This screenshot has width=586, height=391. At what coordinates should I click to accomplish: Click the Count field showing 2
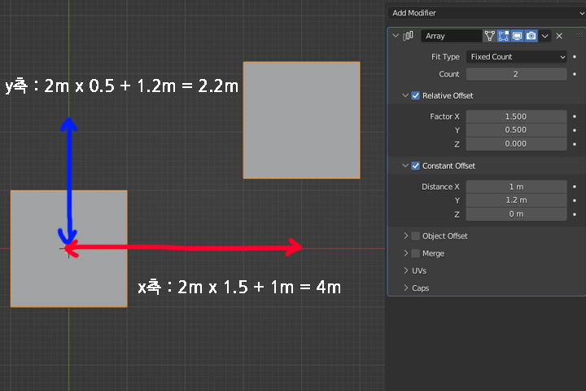point(517,74)
